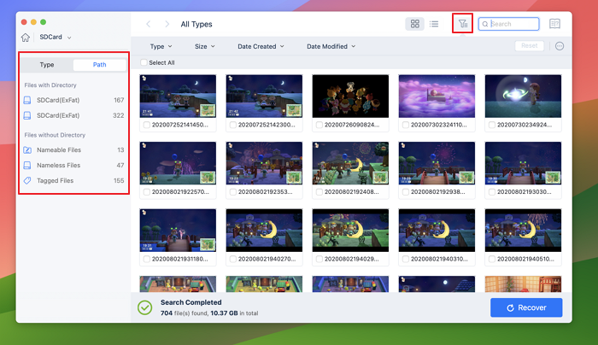Select SDCard(ExFat) with 322 files
The height and width of the screenshot is (345, 598).
point(73,115)
